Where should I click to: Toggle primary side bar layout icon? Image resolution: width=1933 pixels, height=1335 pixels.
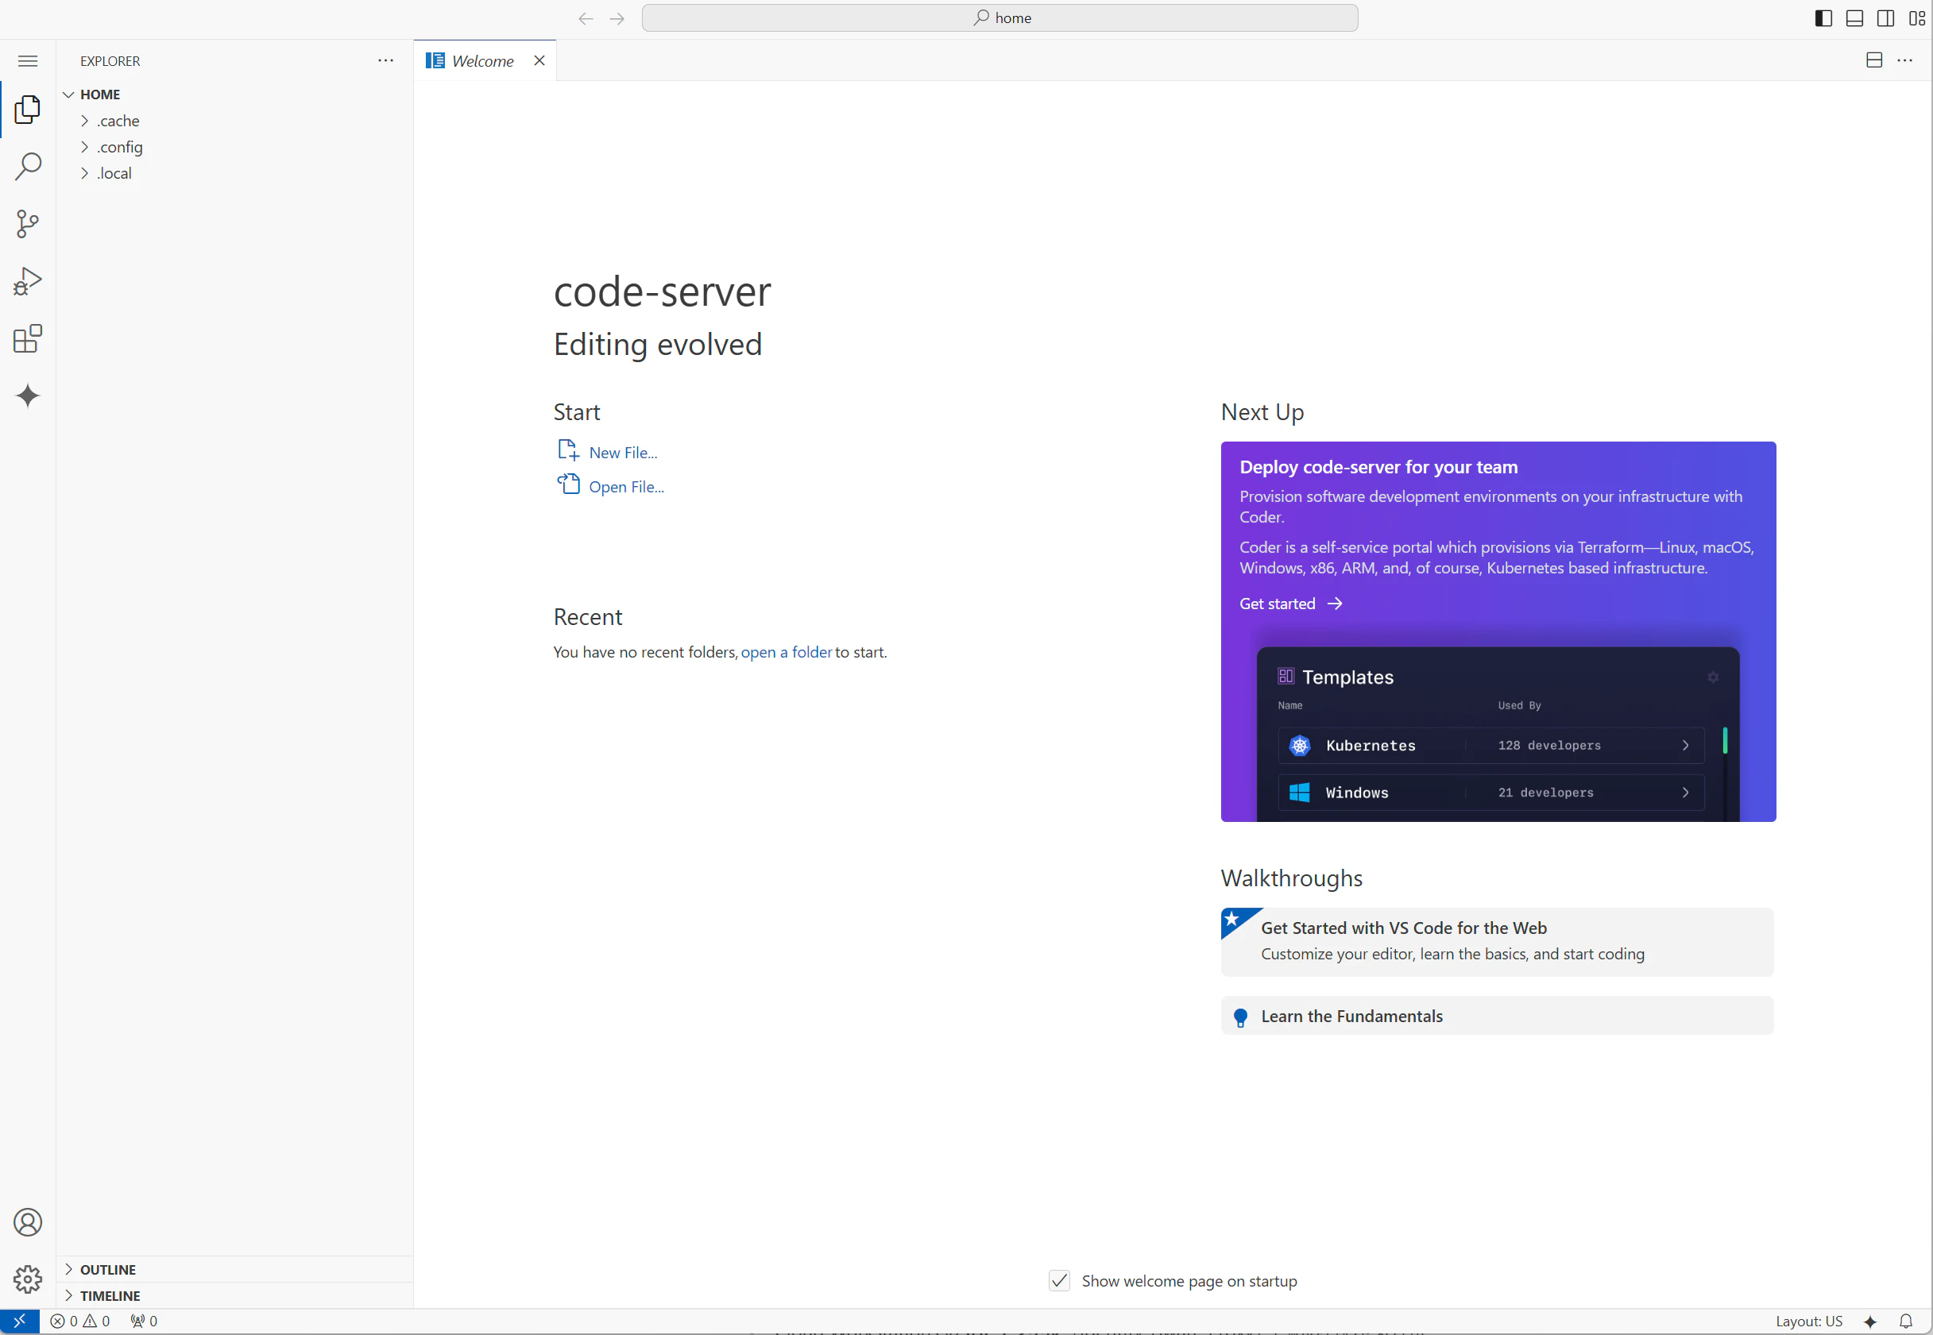[1823, 18]
